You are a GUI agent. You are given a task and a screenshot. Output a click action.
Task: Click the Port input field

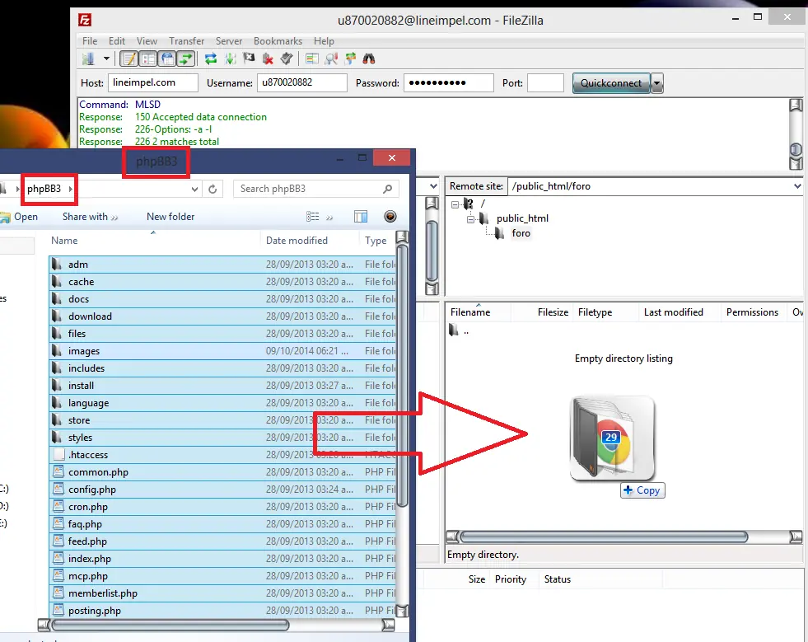pyautogui.click(x=546, y=82)
